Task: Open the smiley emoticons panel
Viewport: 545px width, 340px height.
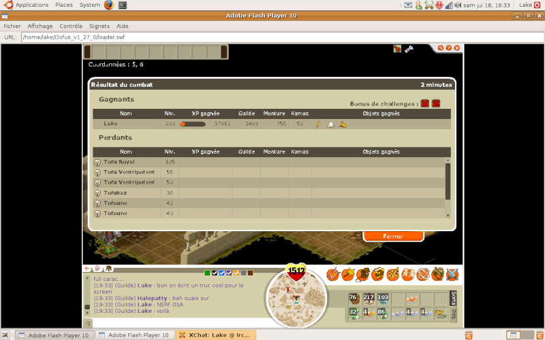Action: tap(97, 269)
